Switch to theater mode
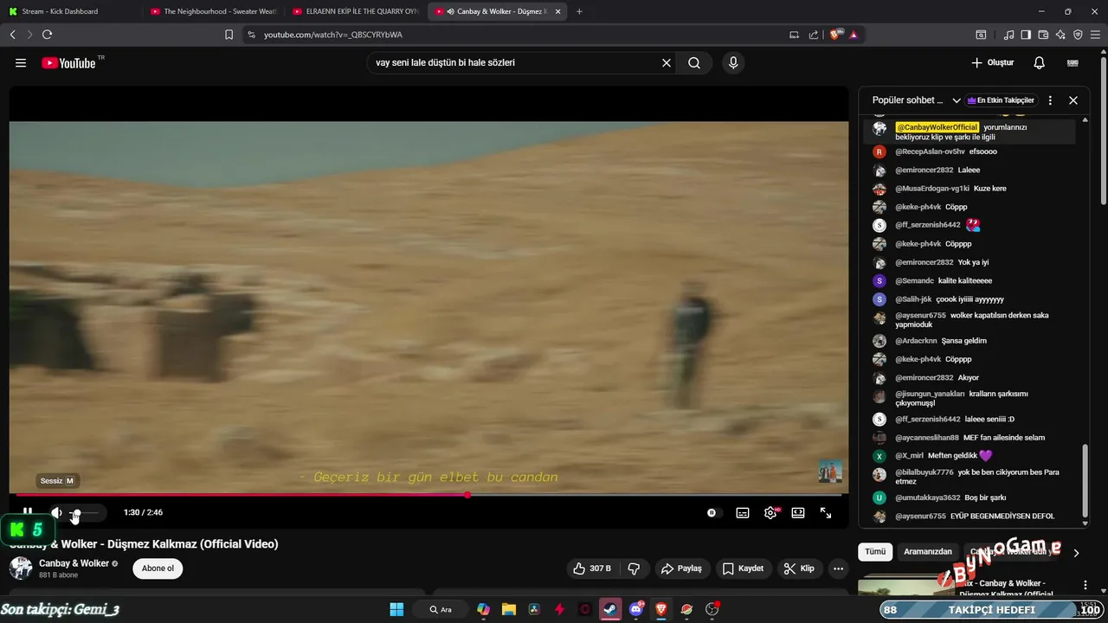The image size is (1108, 623). tap(798, 513)
